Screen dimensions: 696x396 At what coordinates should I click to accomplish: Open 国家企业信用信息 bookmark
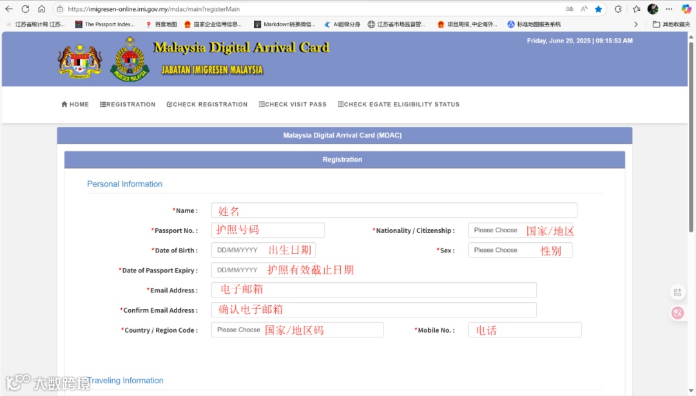point(213,24)
